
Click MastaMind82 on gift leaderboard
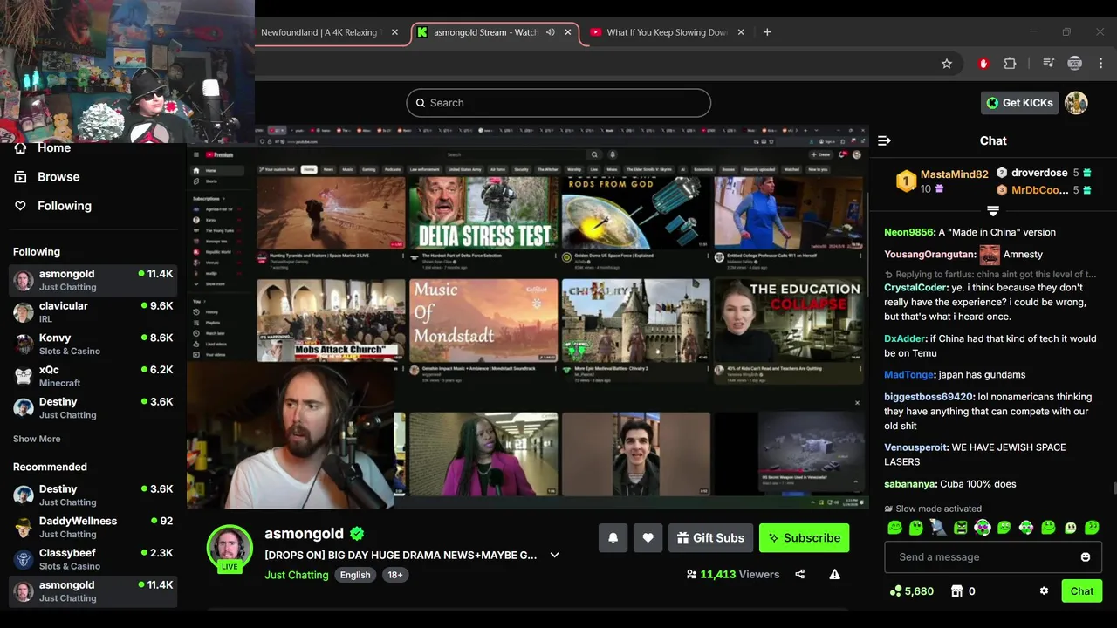[x=954, y=174]
